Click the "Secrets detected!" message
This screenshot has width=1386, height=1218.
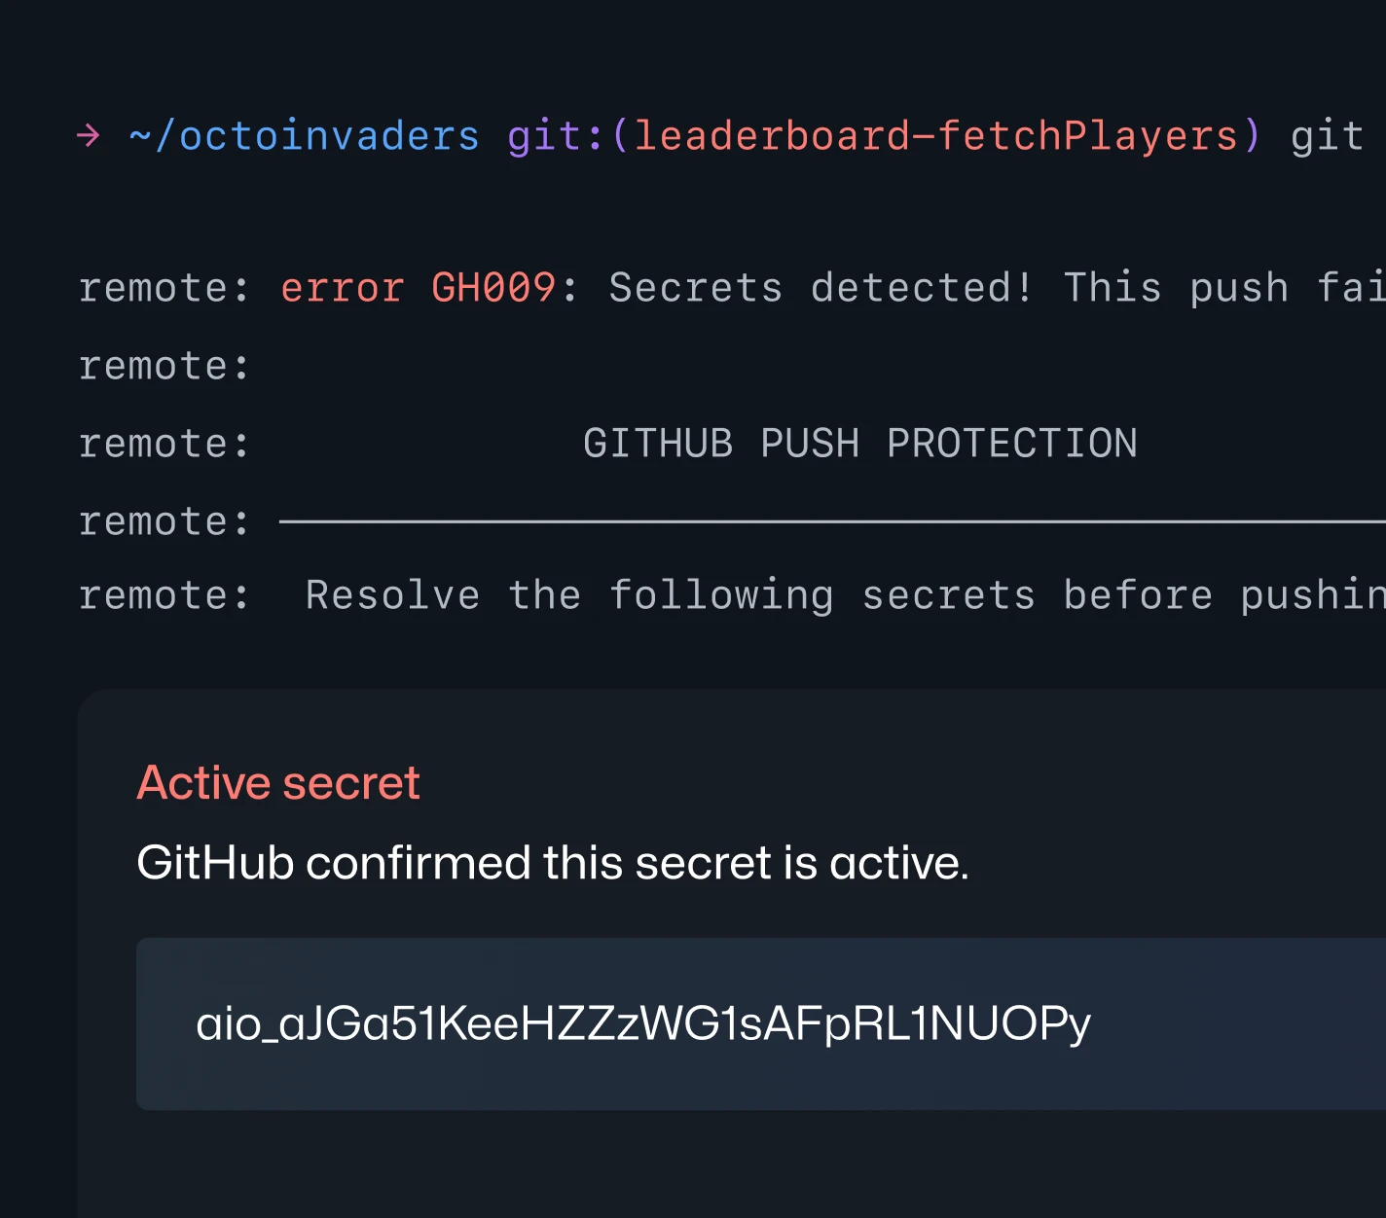(x=821, y=288)
